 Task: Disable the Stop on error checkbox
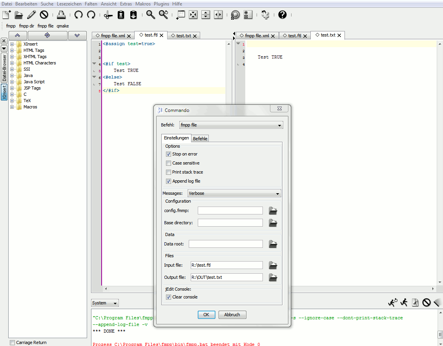pos(169,154)
